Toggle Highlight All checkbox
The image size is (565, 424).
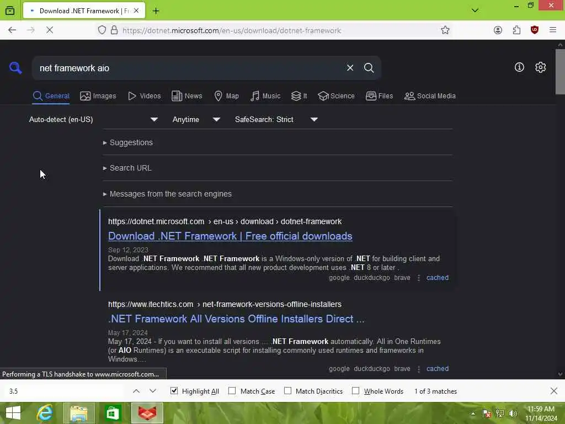174,391
